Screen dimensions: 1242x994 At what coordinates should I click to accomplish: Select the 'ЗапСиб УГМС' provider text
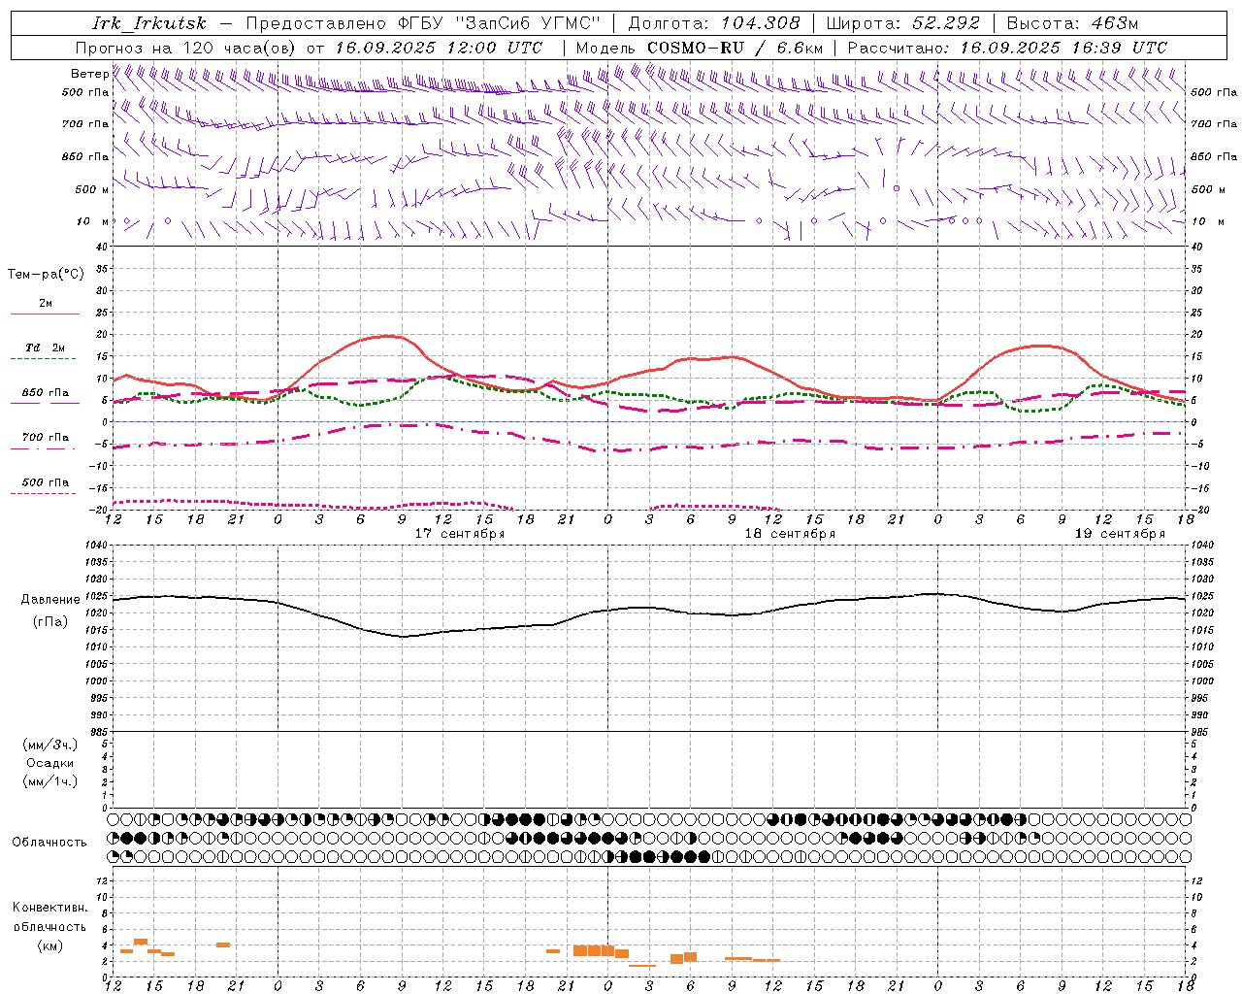[528, 23]
